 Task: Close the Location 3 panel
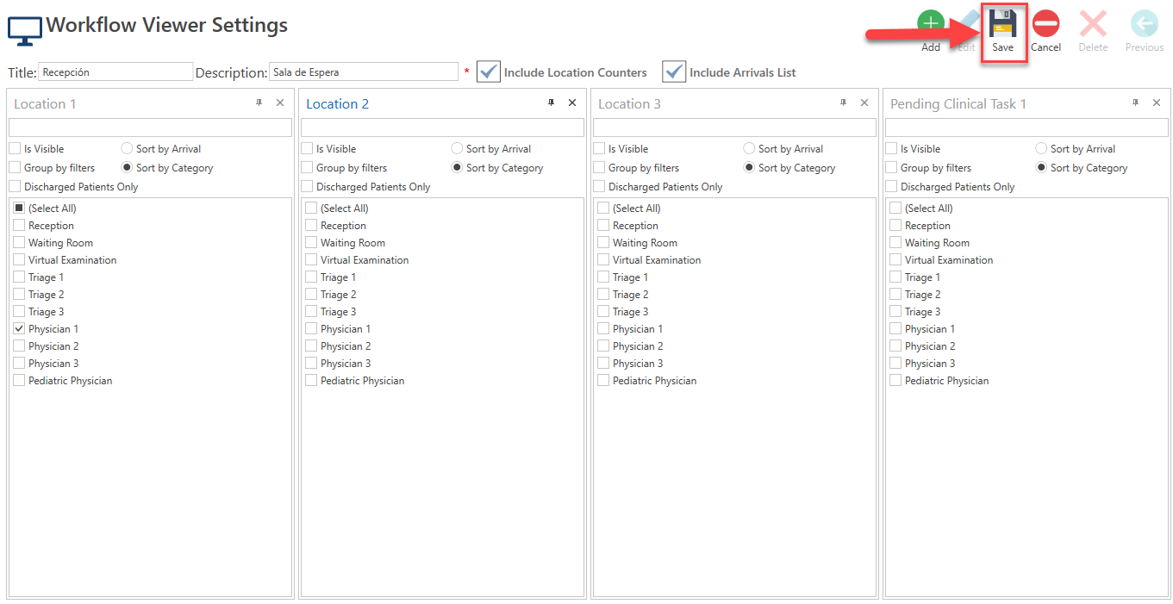(864, 103)
